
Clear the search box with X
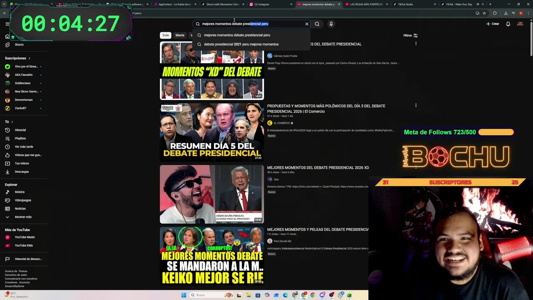tap(307, 24)
